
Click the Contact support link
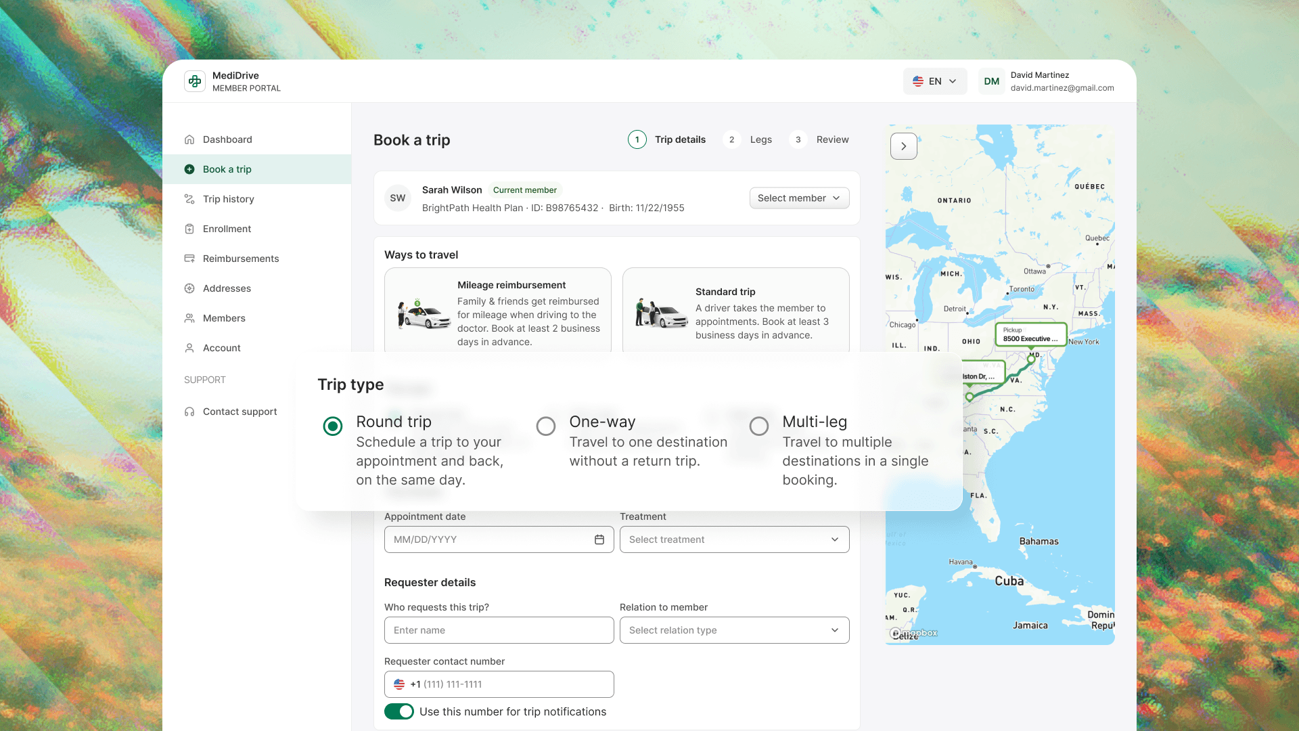click(240, 412)
